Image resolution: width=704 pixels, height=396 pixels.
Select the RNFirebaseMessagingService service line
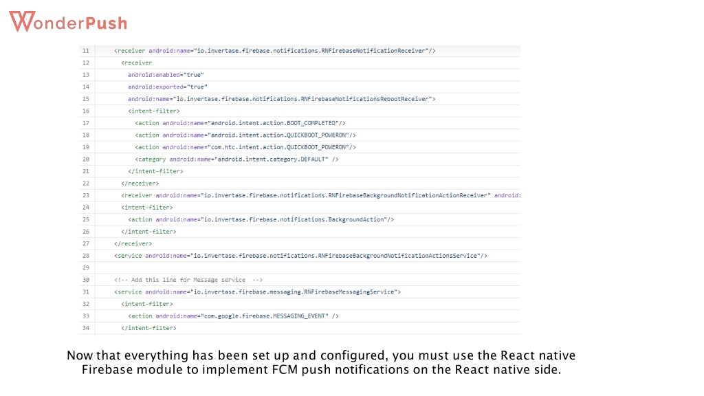[x=257, y=291]
